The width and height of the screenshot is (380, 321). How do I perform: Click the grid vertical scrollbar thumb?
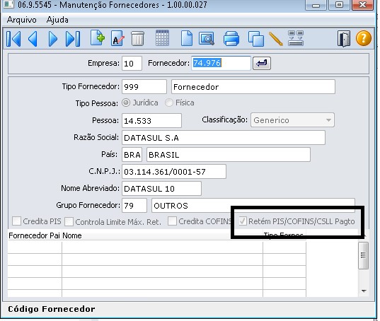363,255
